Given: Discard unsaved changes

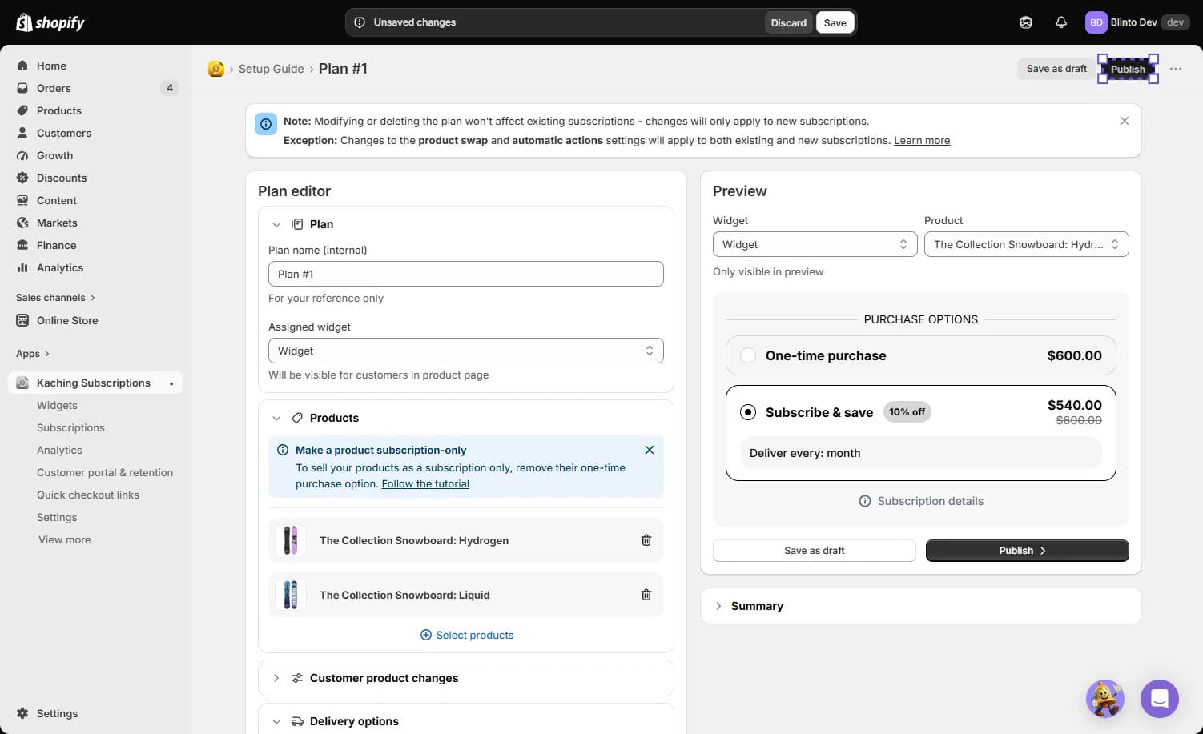Looking at the screenshot, I should [x=789, y=22].
